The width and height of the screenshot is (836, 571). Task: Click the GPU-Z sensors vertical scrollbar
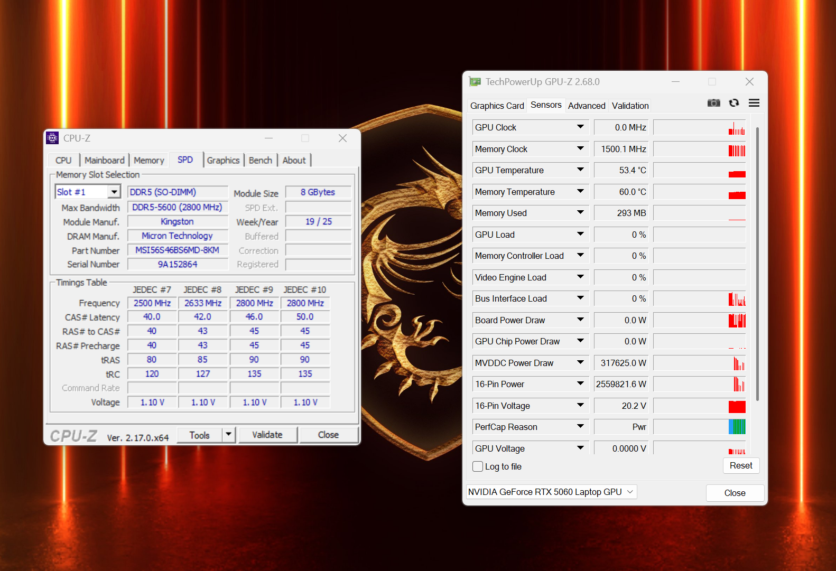click(757, 264)
